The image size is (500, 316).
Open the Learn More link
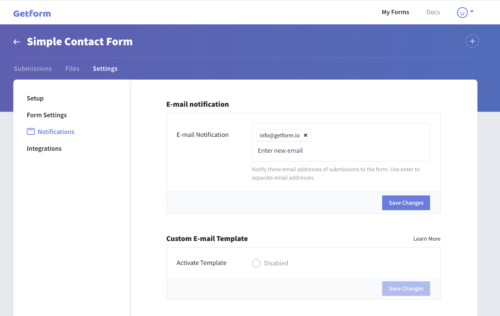tap(427, 239)
